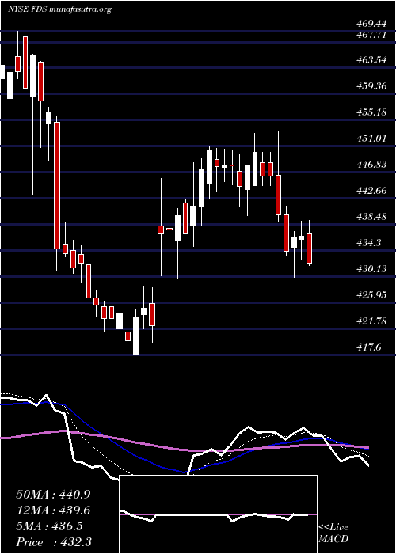Select the 446.83 price label
The height and width of the screenshot is (554, 396).
tap(371, 165)
